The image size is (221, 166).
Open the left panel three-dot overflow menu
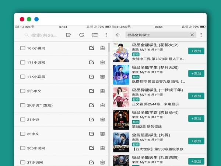[106, 35]
